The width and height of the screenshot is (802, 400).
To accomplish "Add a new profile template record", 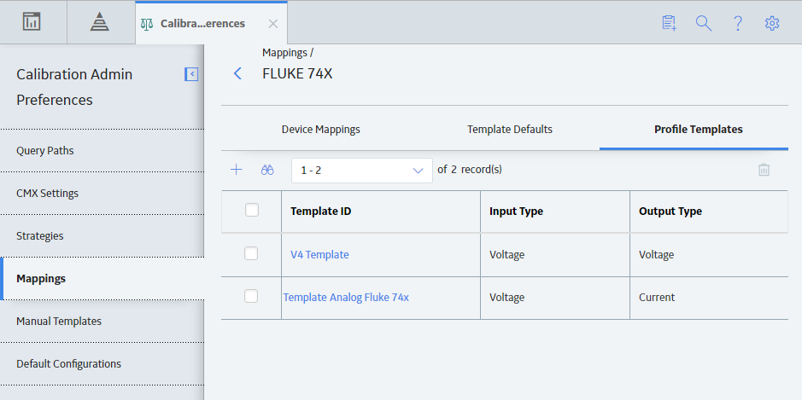I will [236, 170].
